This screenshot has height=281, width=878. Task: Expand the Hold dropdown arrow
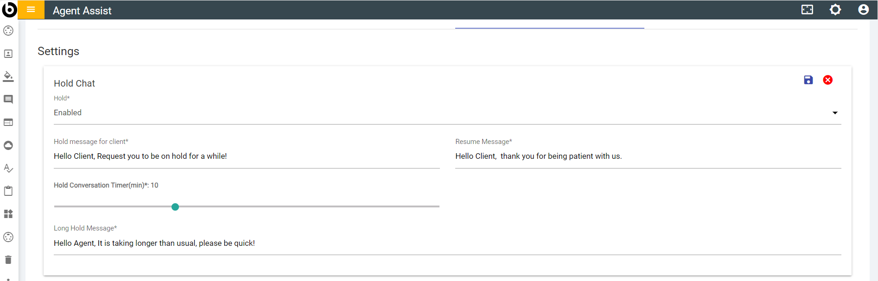835,113
